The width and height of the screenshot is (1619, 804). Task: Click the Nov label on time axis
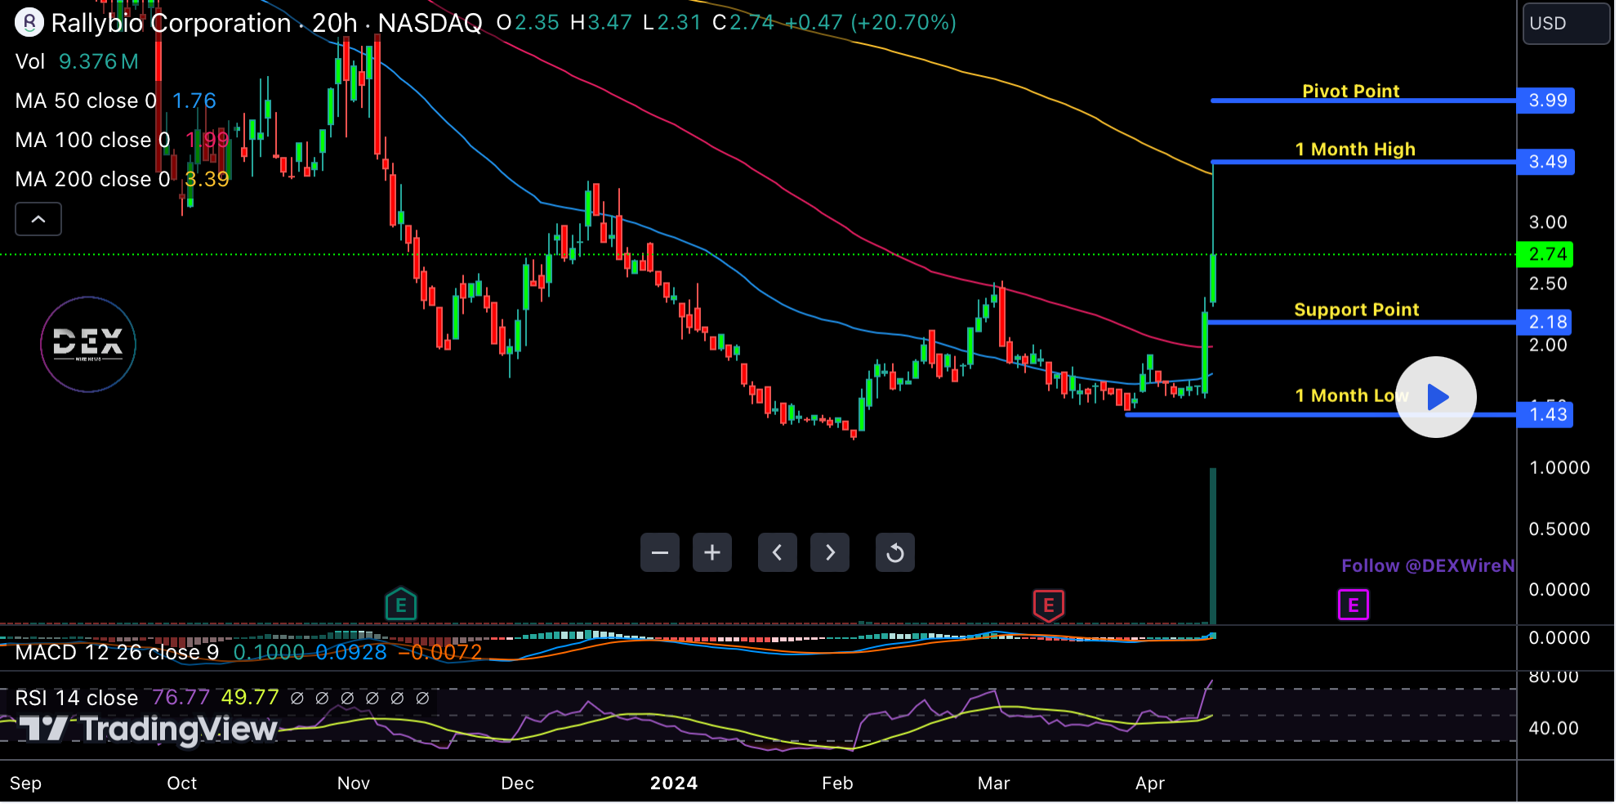tap(354, 784)
